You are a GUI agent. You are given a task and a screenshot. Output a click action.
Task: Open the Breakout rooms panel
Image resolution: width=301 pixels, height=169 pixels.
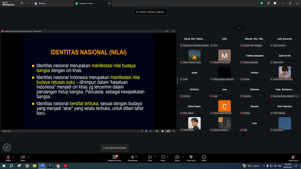[x=115, y=158]
